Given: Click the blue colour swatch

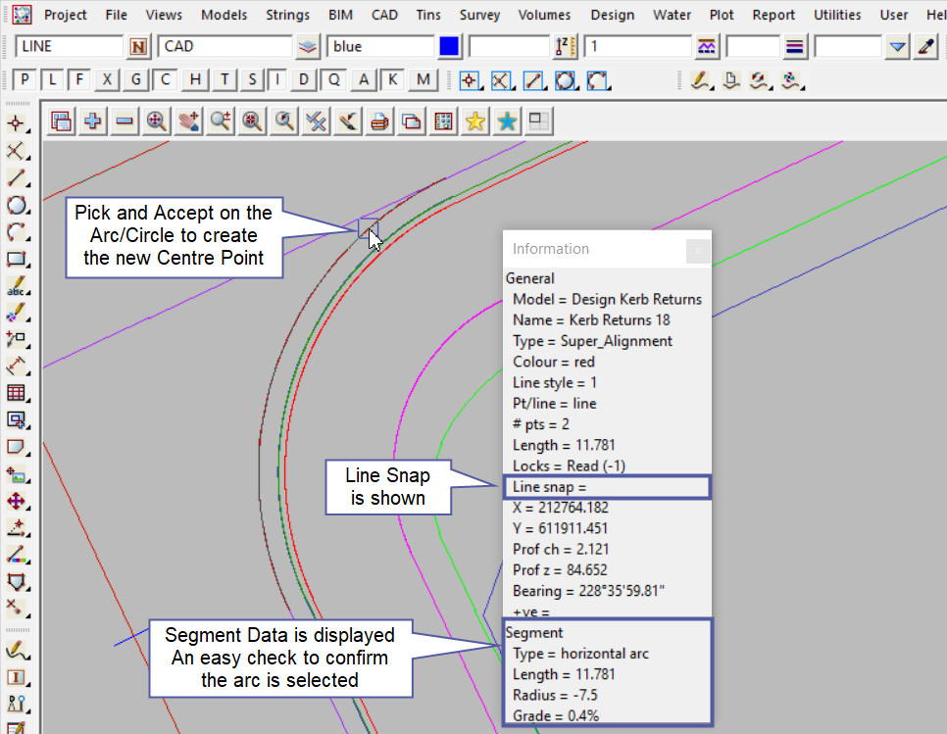Looking at the screenshot, I should point(450,46).
